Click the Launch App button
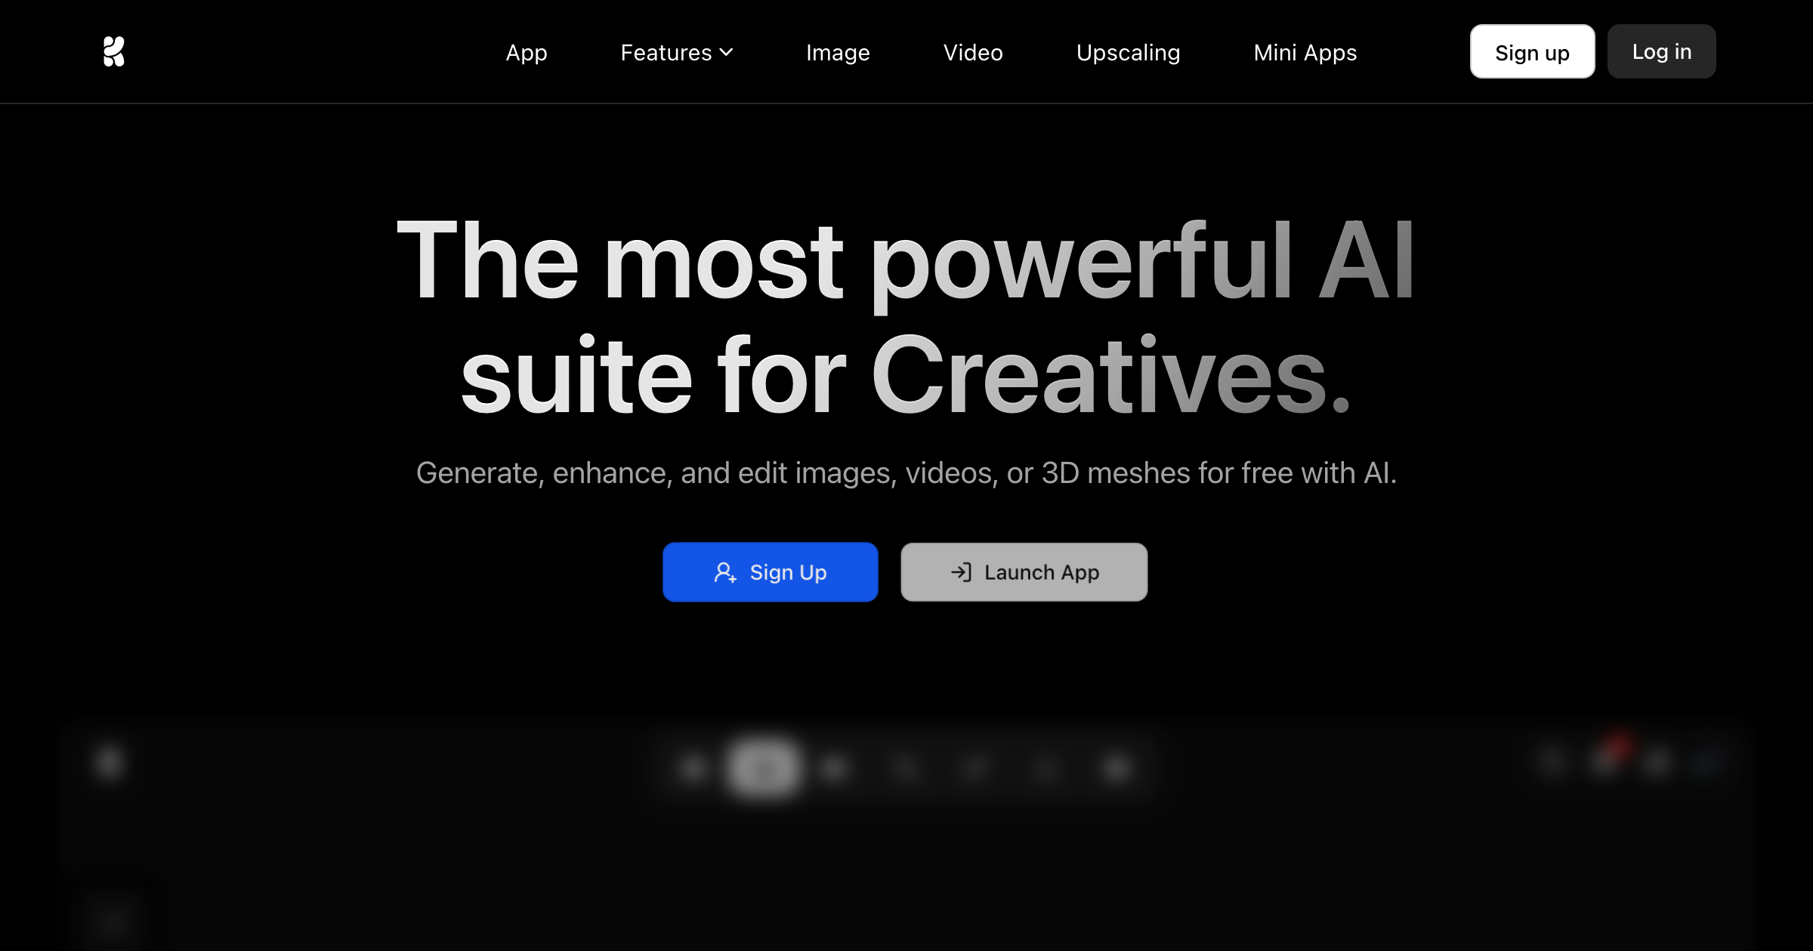The width and height of the screenshot is (1813, 951). (x=1024, y=572)
